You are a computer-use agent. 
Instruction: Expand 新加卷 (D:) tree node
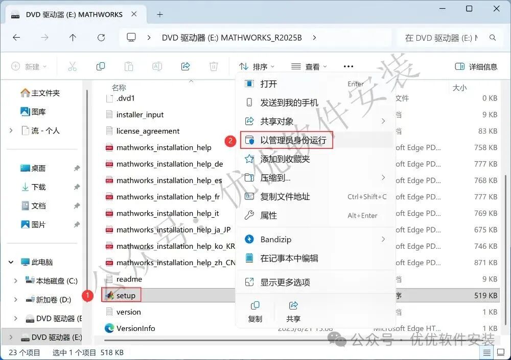(15, 299)
